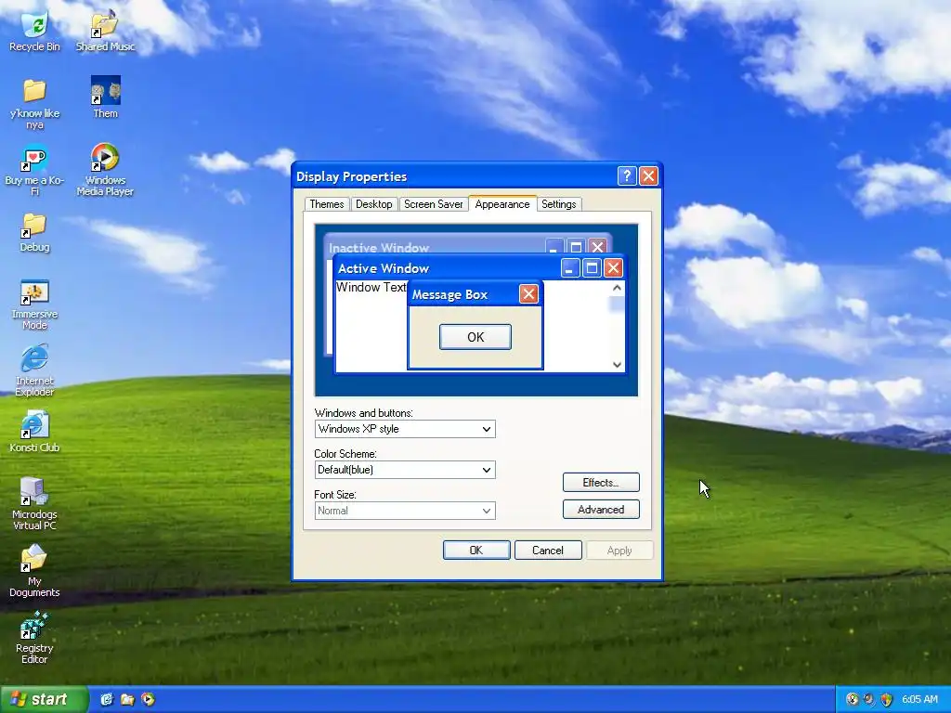Open the Start menu
The height and width of the screenshot is (713, 951).
tap(44, 699)
